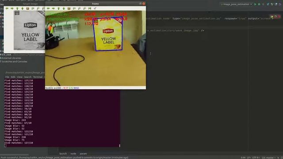Pan up in the frame window toolbar
Image resolution: width=283 pixels, height=159 pixels.
[x=59, y=8]
